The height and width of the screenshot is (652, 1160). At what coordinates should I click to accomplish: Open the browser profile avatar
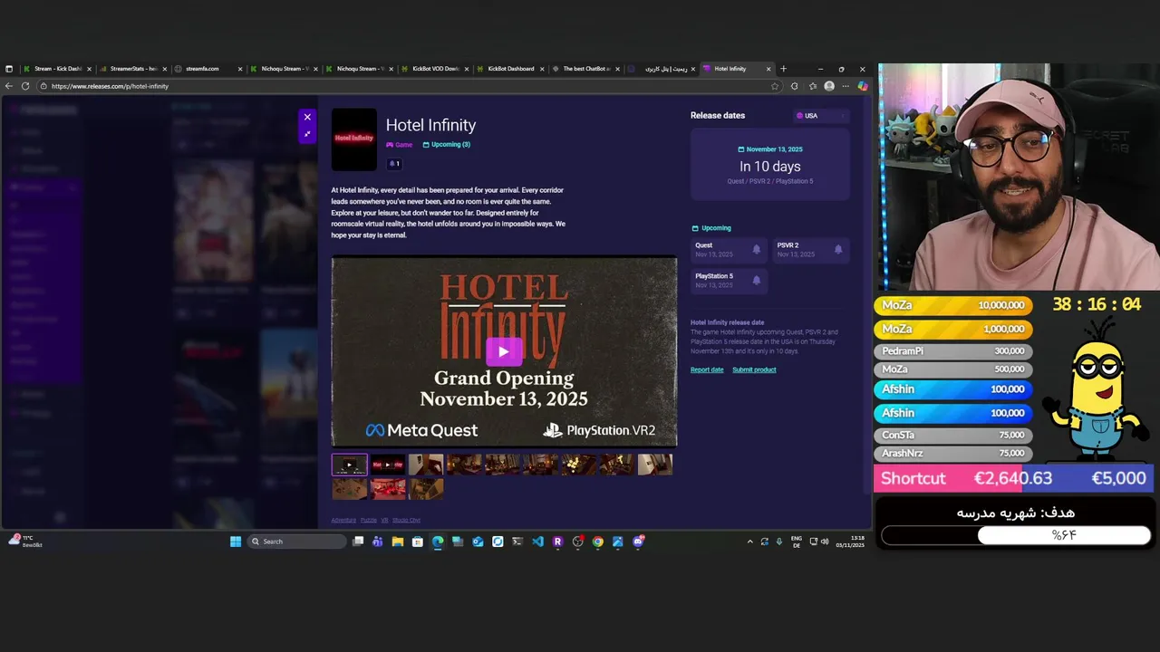coord(829,86)
